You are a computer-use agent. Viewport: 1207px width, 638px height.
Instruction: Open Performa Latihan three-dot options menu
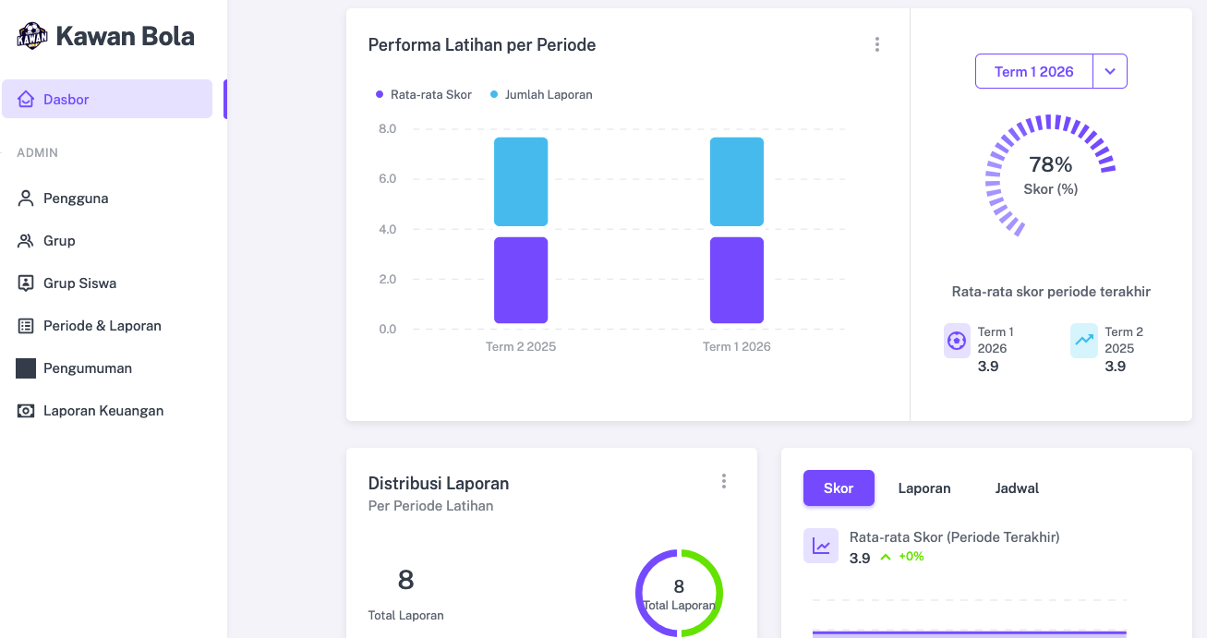(876, 44)
